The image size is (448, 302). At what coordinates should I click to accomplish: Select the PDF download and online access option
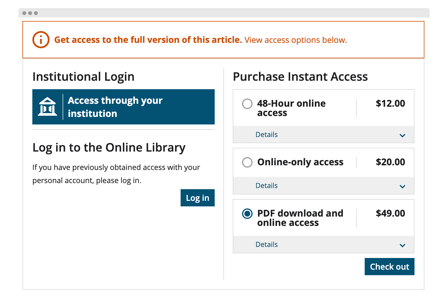pos(247,214)
